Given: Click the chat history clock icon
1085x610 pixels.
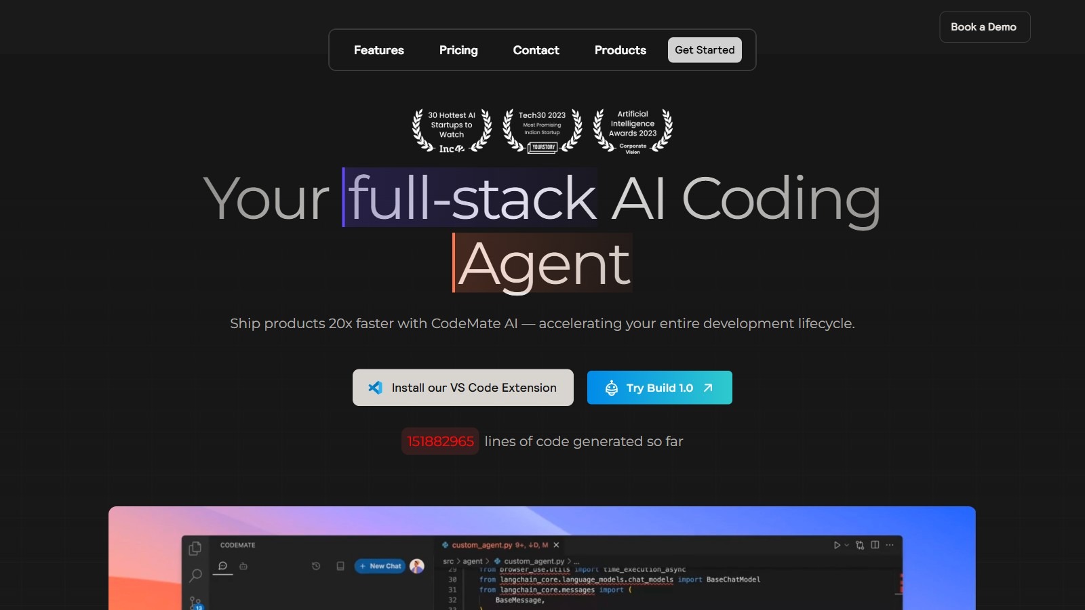Looking at the screenshot, I should tap(316, 566).
